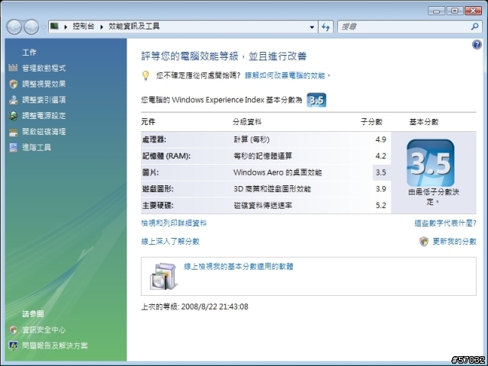Click the 4.9 processor subscore
The width and height of the screenshot is (488, 366).
click(x=380, y=140)
